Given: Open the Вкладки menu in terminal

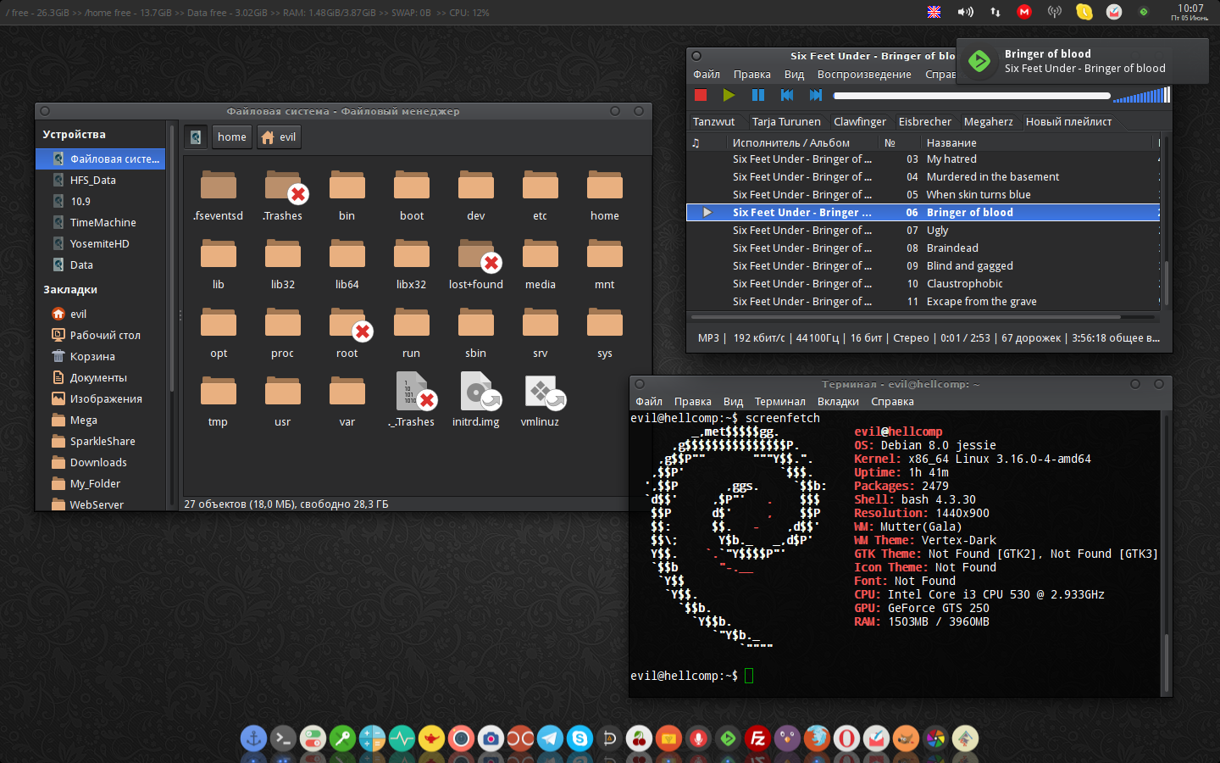Looking at the screenshot, I should coord(838,402).
